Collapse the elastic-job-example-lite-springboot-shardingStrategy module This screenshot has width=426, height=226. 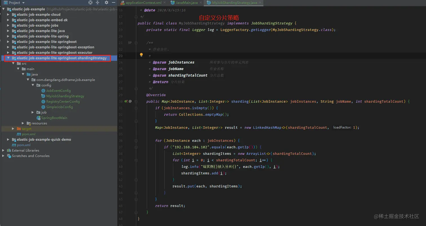click(x=8, y=58)
